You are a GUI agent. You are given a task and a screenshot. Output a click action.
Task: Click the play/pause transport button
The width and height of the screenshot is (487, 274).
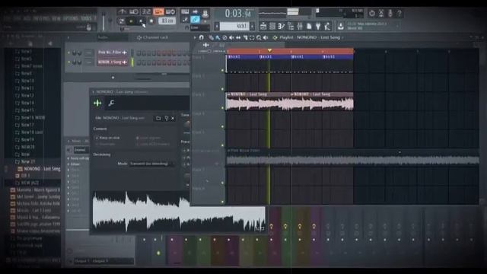tap(132, 21)
